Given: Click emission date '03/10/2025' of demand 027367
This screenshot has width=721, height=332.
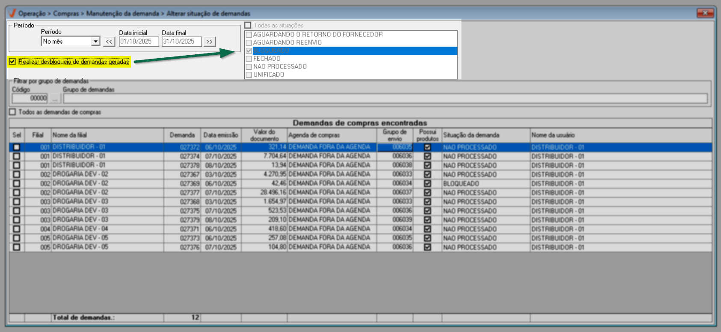Looking at the screenshot, I should pos(221,175).
